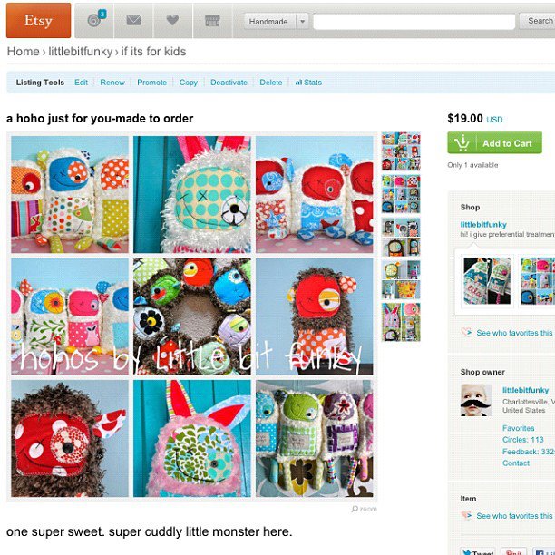Screen dimensions: 555x555
Task: Add the hoho to cart
Action: point(494,142)
